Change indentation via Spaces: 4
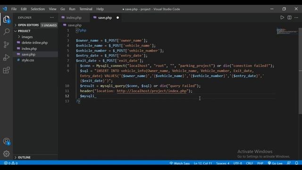The height and width of the screenshot is (170, 302). pos(223,163)
